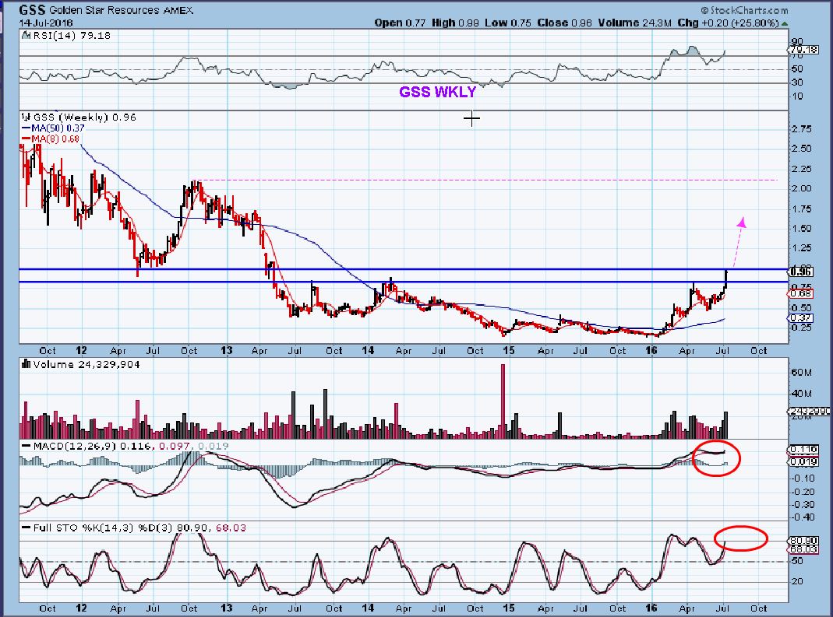Click the 14 year label under the stochastic panel

pyautogui.click(x=368, y=608)
